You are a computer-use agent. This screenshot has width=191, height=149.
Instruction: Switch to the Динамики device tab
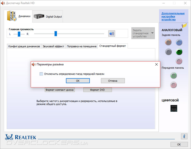pyautogui.click(x=18, y=16)
